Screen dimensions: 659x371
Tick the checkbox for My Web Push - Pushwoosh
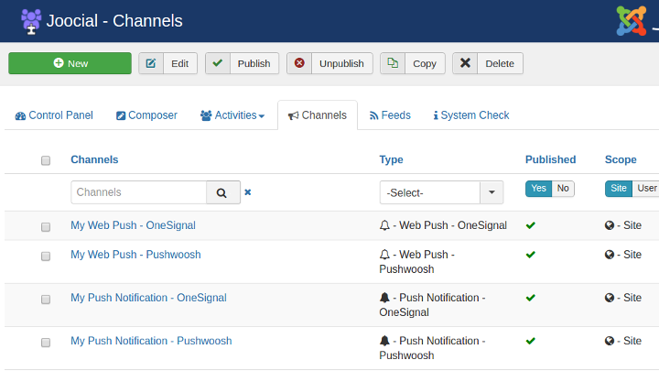click(46, 256)
